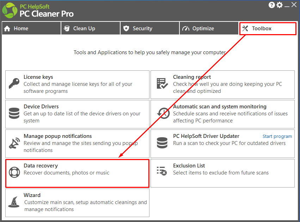Click the Cleaning report checklist icon

(x=162, y=83)
